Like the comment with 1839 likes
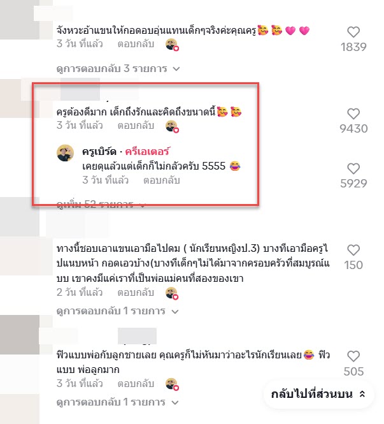This screenshot has width=384, height=424. pos(353,32)
